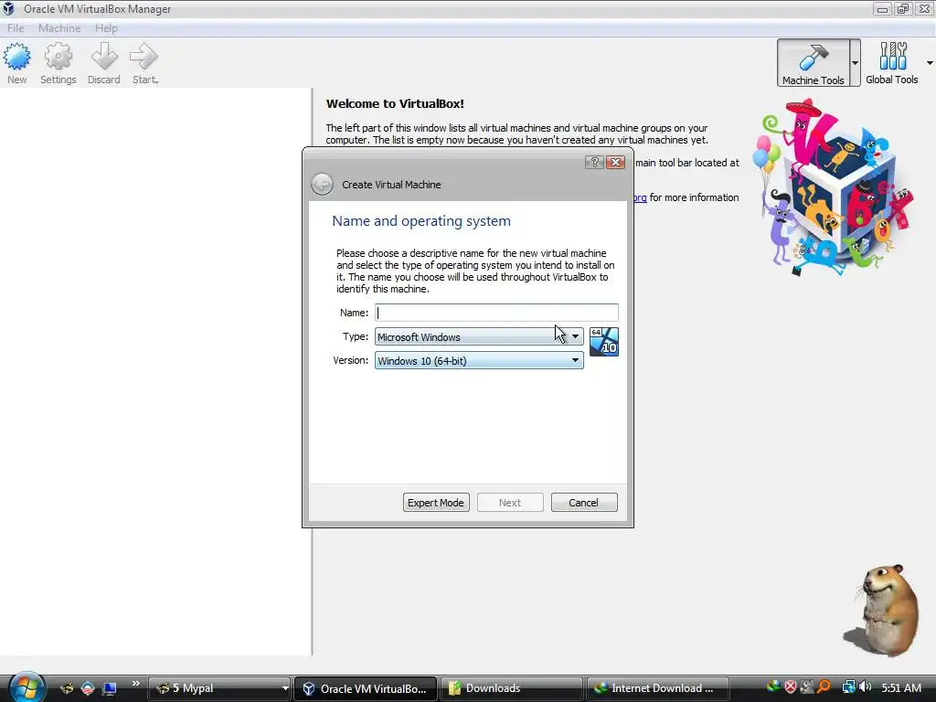
Task: Open the Machine menu
Action: (59, 28)
